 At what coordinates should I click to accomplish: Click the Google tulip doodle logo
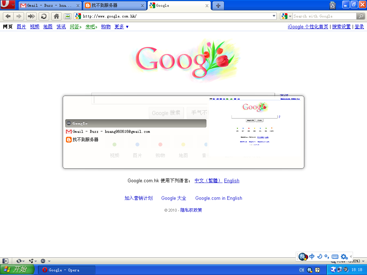click(185, 60)
